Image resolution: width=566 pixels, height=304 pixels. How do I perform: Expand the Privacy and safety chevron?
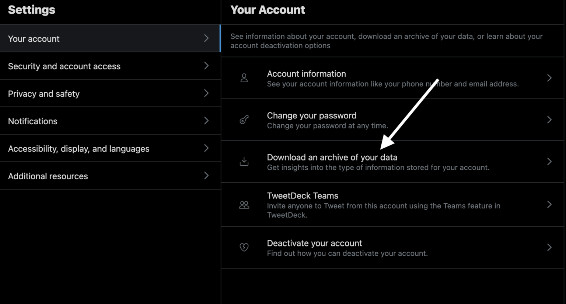(x=206, y=93)
